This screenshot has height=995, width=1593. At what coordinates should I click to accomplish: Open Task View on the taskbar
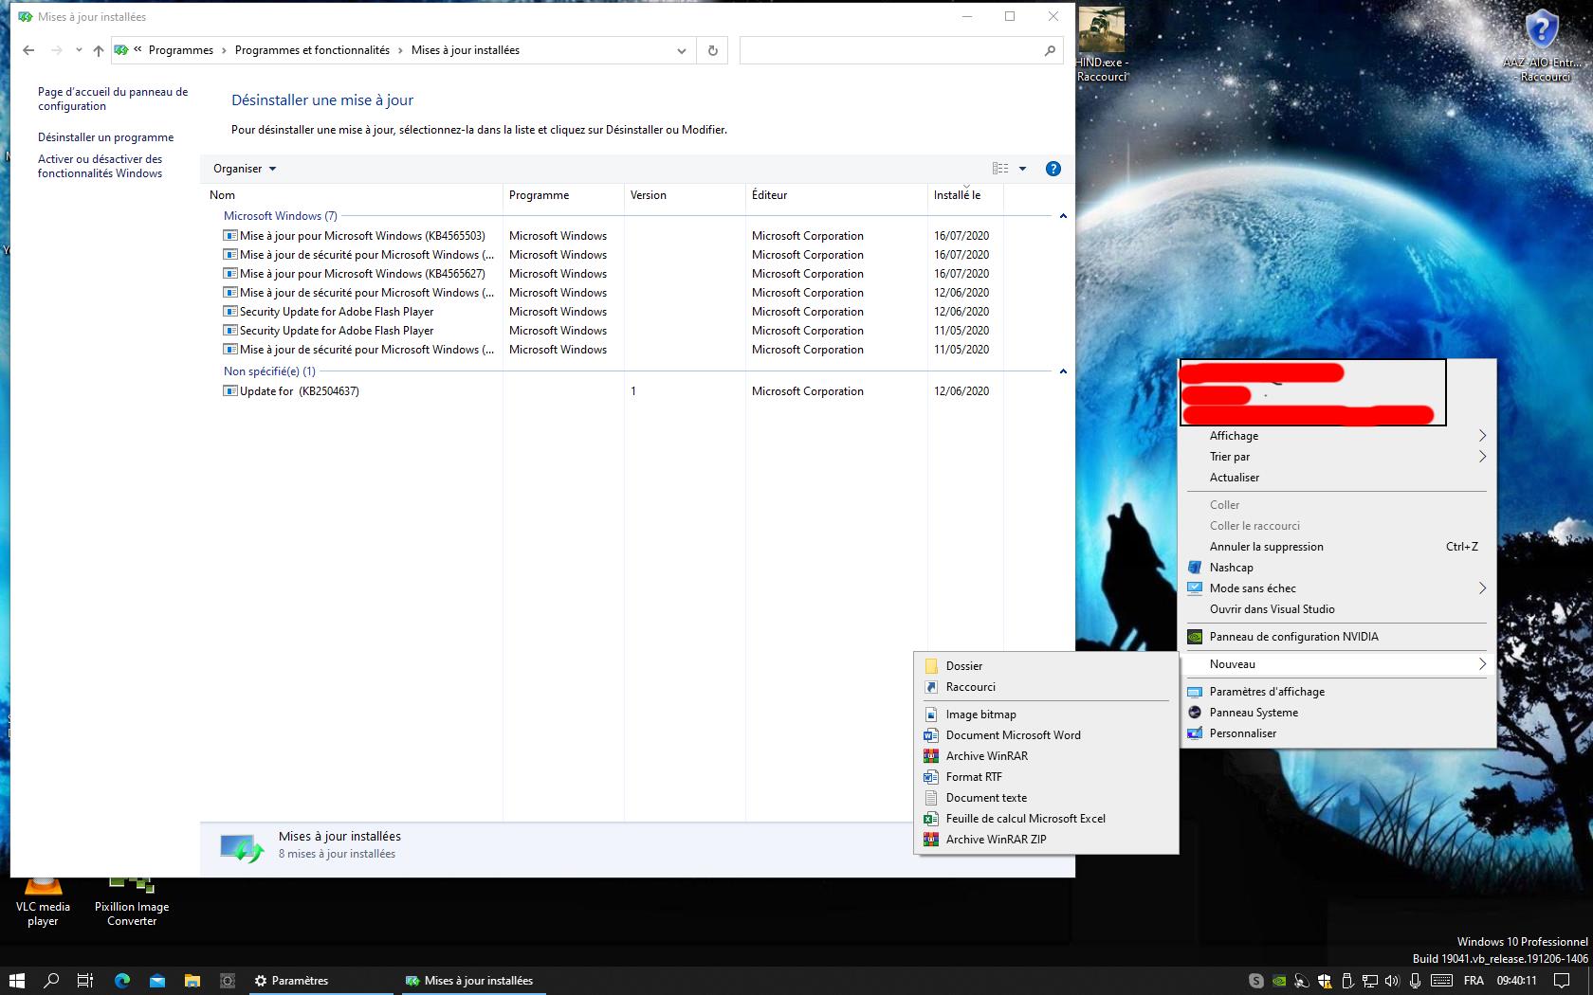point(85,981)
